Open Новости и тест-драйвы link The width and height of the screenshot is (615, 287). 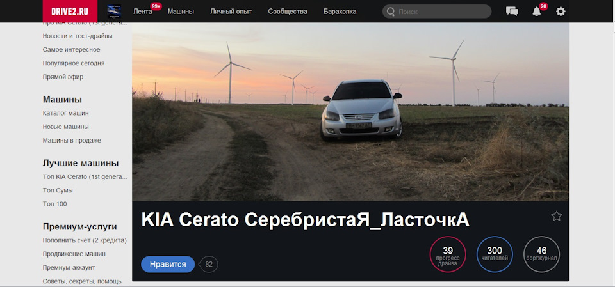78,36
